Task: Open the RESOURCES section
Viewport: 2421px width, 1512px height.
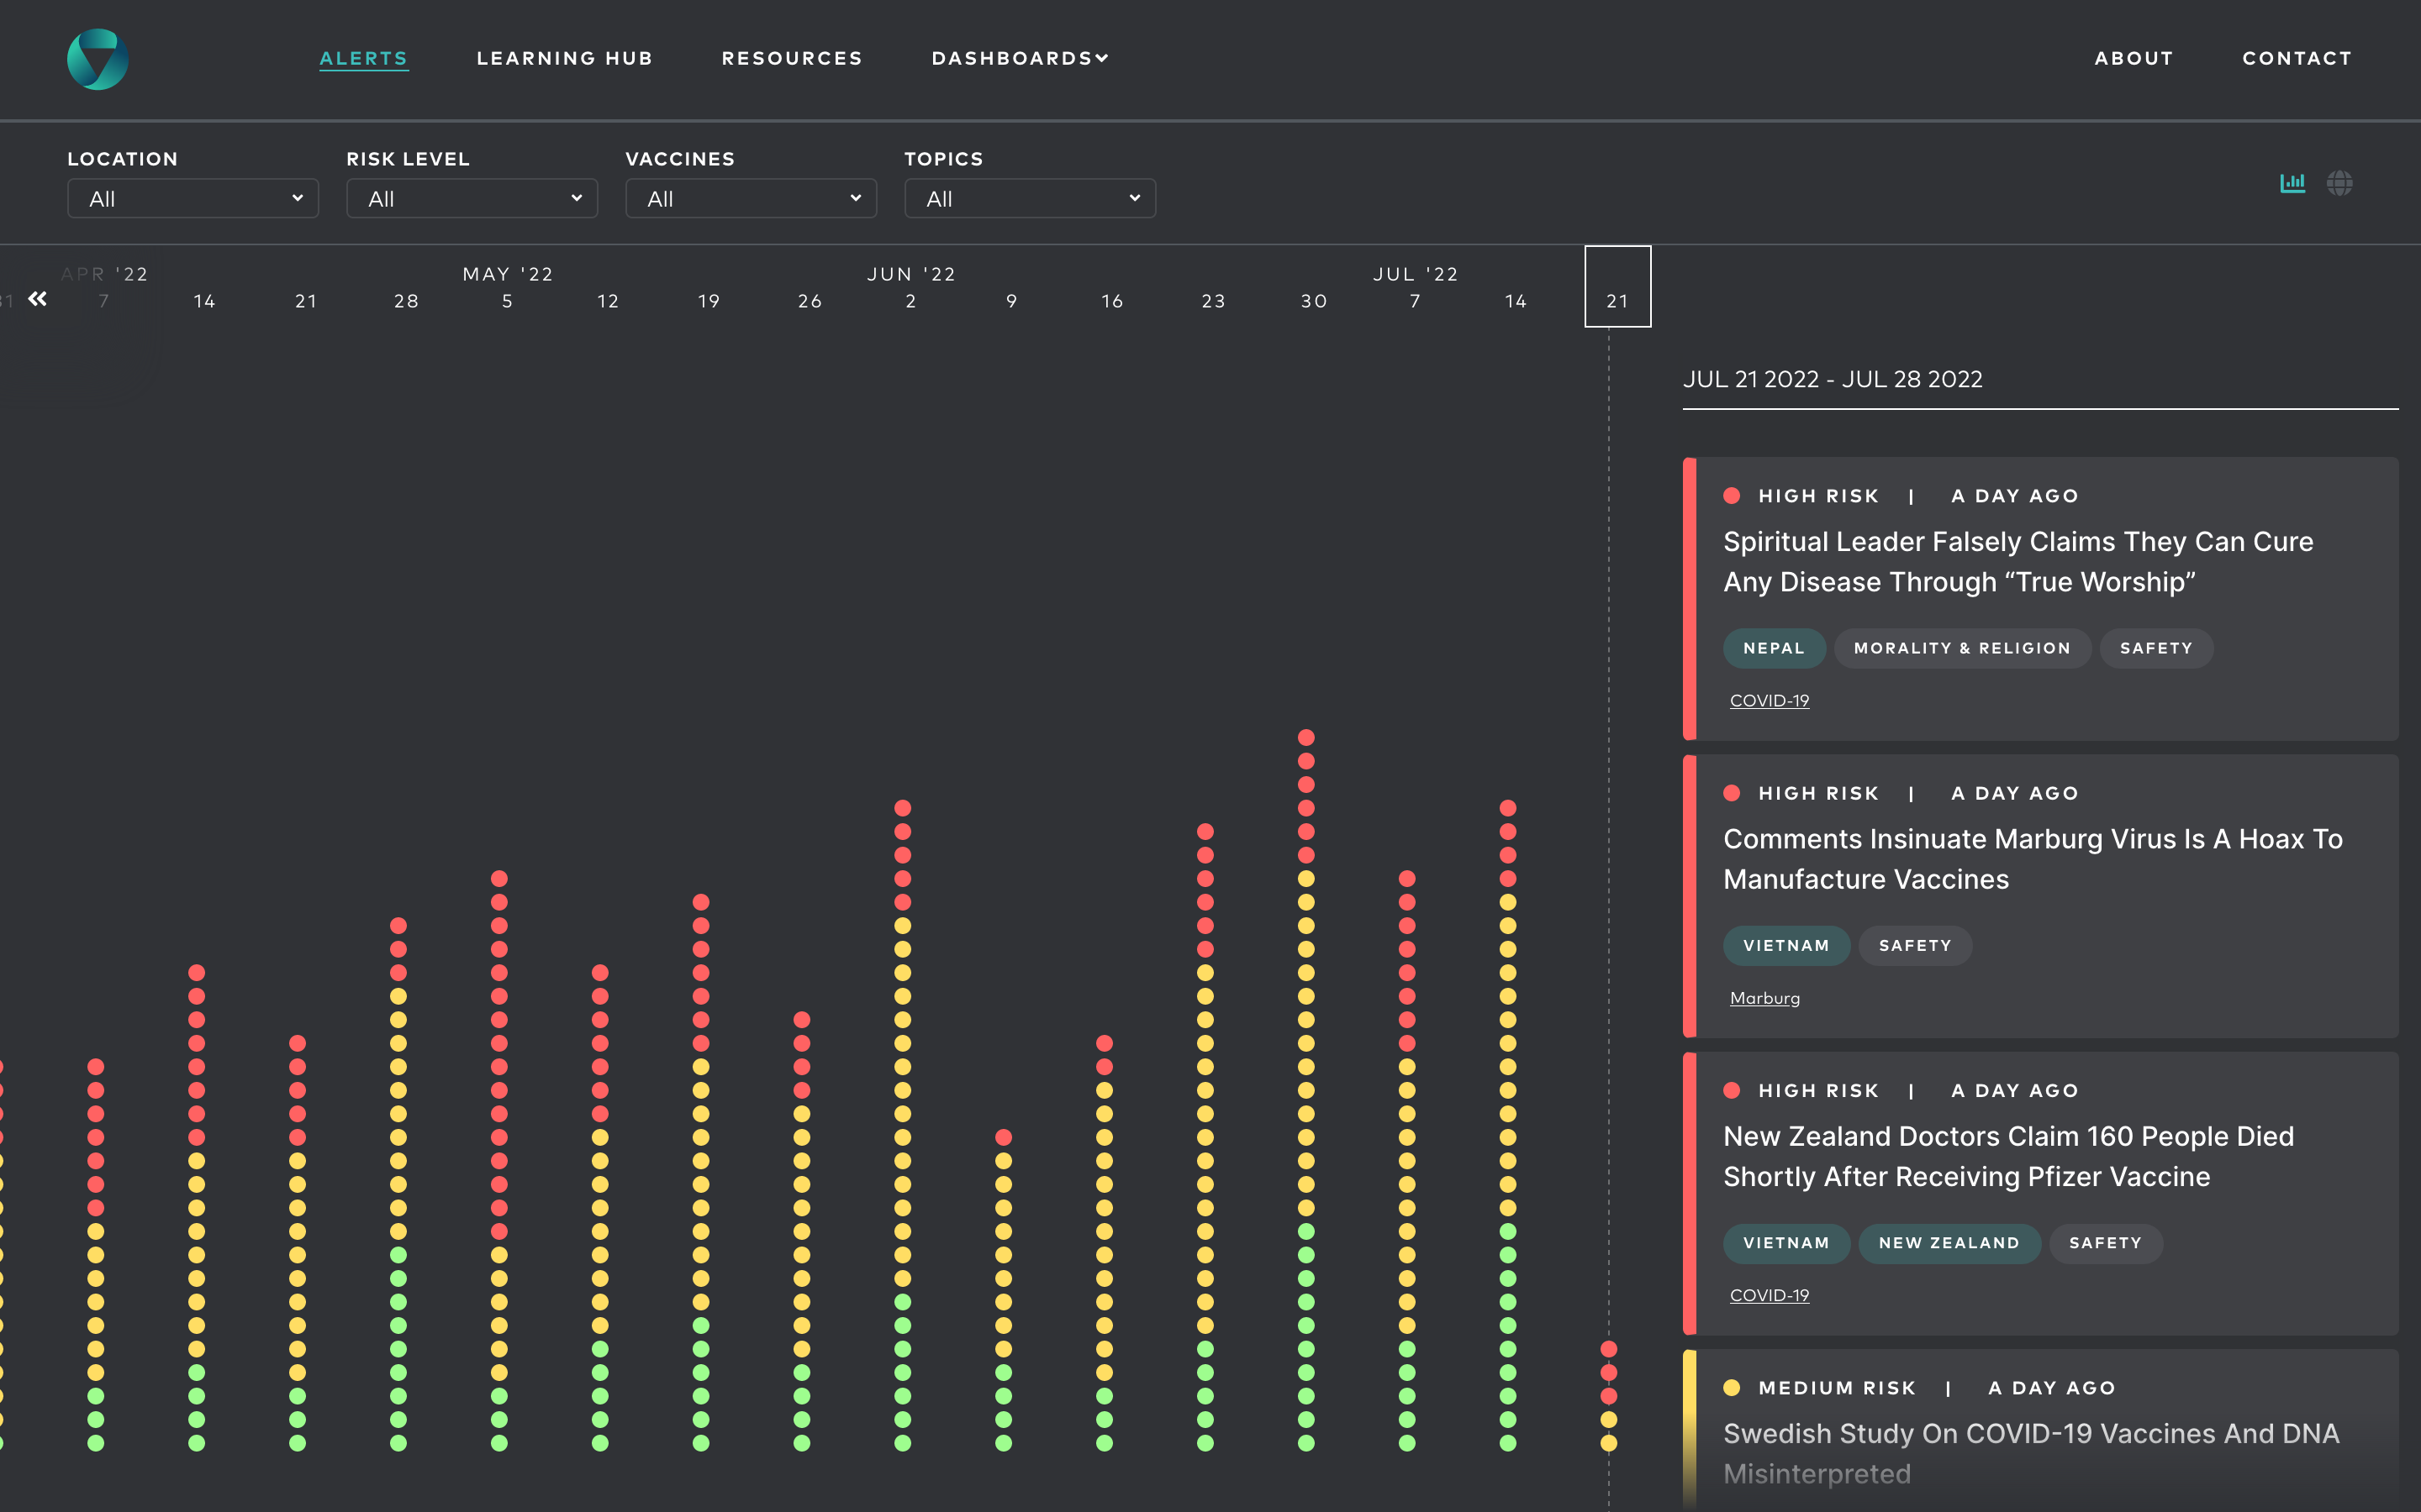Action: click(x=791, y=58)
